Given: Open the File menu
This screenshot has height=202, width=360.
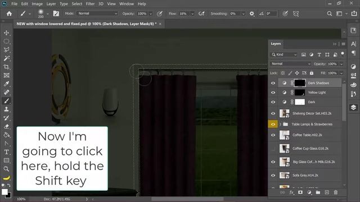Looking at the screenshot, I should coord(14,4).
